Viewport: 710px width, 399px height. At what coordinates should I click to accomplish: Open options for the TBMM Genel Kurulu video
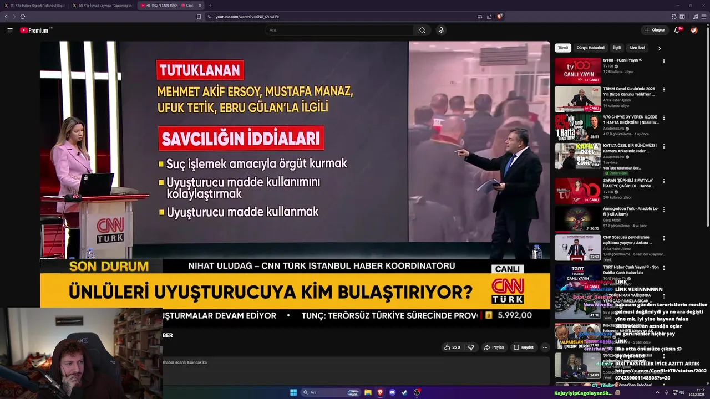(x=664, y=89)
